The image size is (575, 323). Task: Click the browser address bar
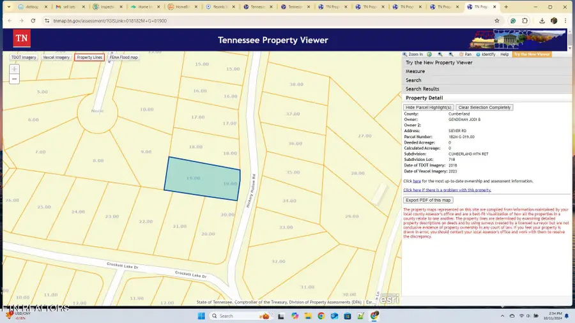point(256,20)
